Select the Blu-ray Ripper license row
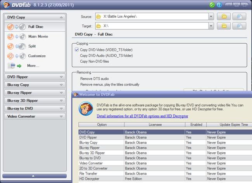This screenshot has height=183, width=252. [165, 148]
